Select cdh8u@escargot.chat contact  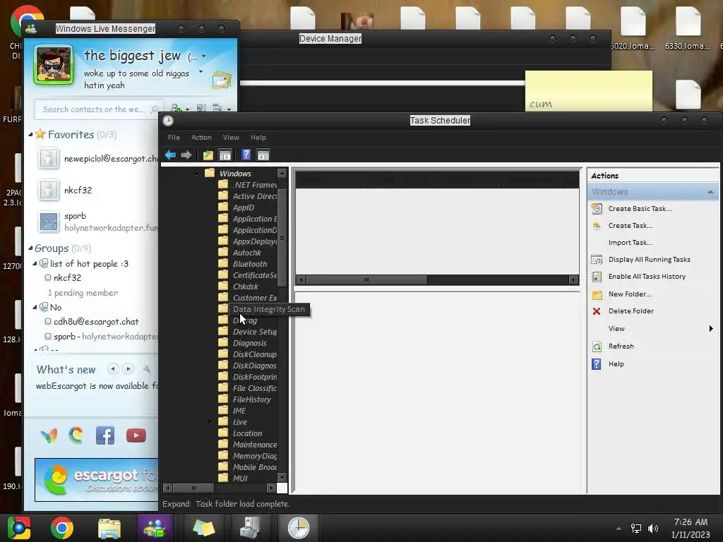click(96, 322)
